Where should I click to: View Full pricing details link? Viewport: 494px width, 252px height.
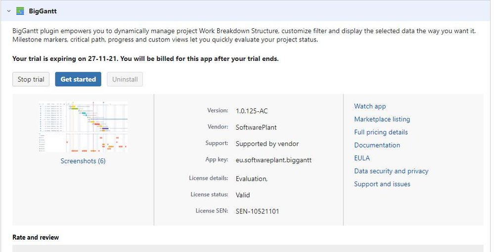(x=381, y=132)
